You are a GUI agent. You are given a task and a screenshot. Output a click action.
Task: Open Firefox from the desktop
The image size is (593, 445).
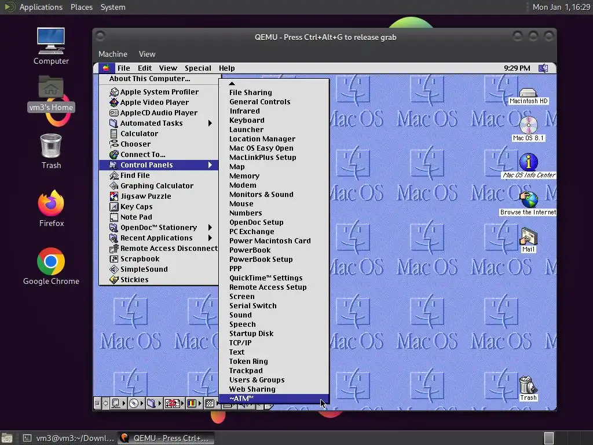tap(51, 208)
